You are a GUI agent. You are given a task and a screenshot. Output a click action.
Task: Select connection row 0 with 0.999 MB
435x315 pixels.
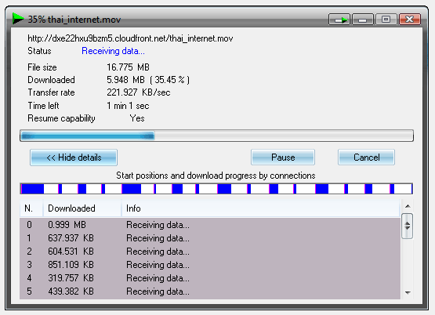tap(210, 225)
